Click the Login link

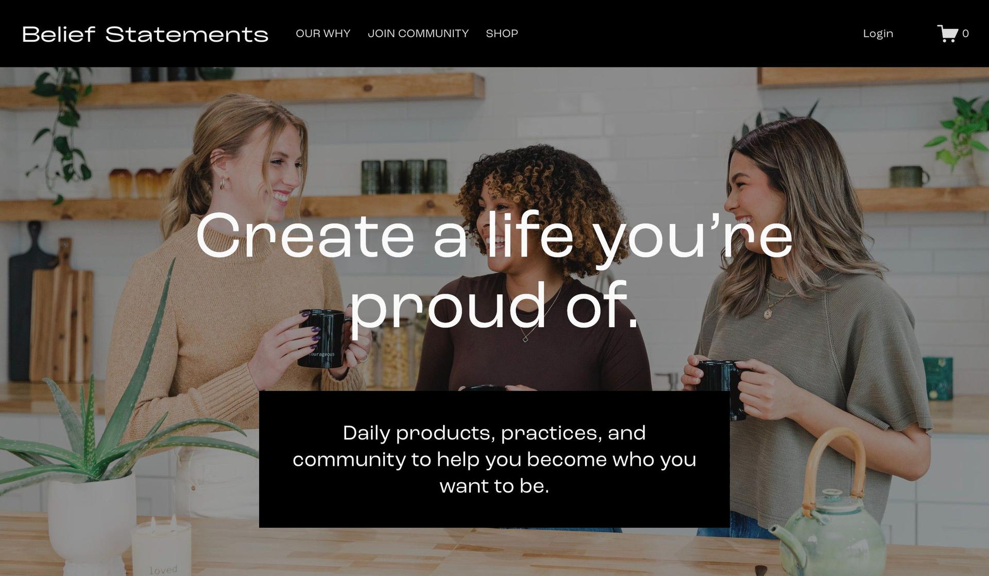pos(878,34)
